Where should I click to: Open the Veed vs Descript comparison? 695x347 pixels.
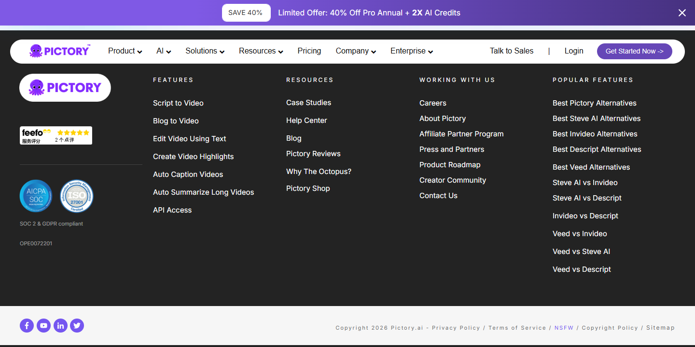click(582, 269)
